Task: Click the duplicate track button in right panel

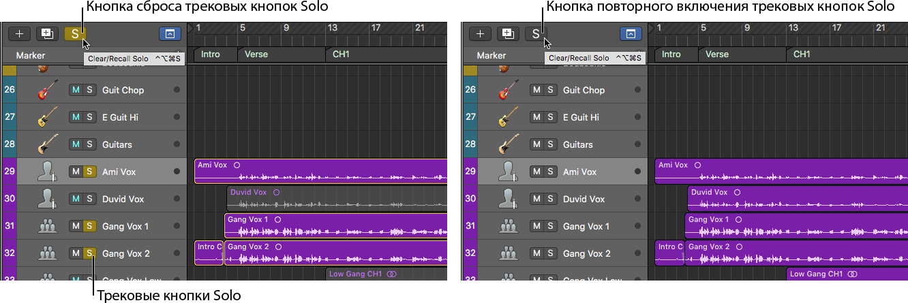Action: pos(508,33)
